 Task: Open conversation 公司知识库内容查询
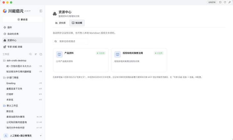(x=23, y=122)
